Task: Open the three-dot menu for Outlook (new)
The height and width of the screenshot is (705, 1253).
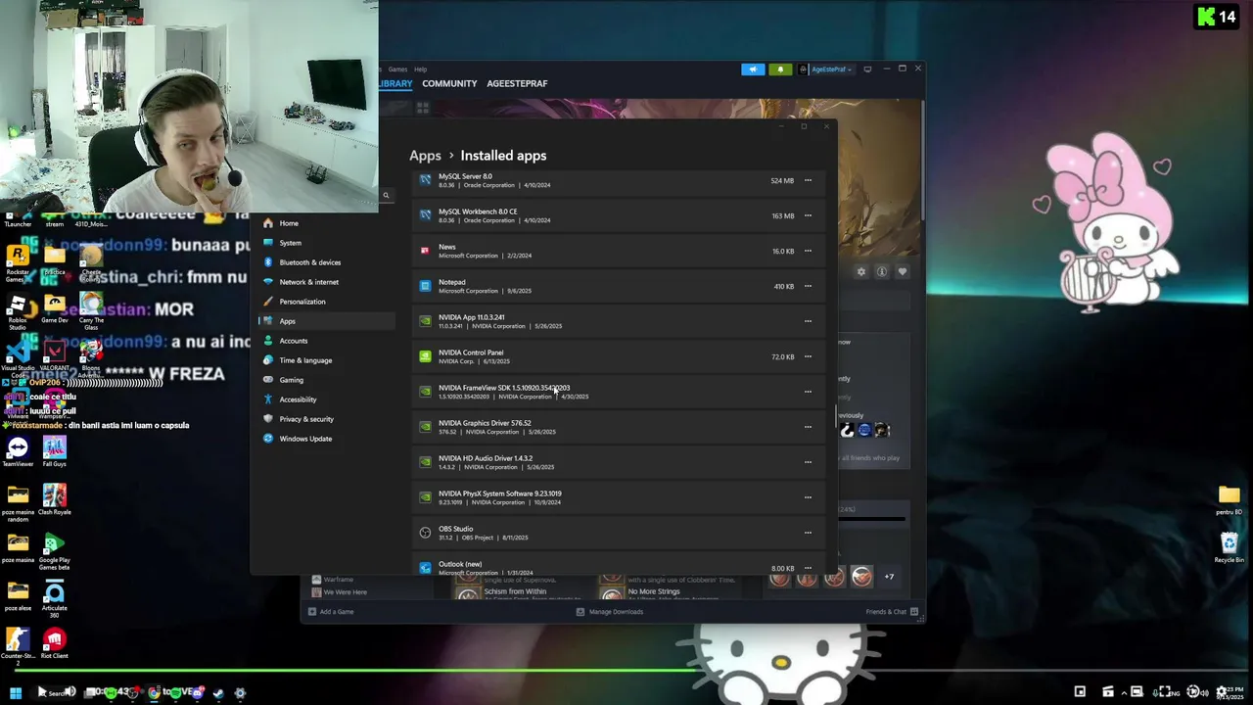Action: click(x=808, y=568)
